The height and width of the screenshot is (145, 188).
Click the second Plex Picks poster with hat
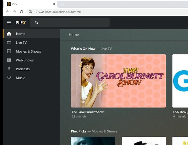(144, 141)
